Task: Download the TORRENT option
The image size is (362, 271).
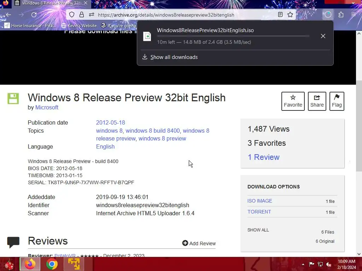Action: 259,212
